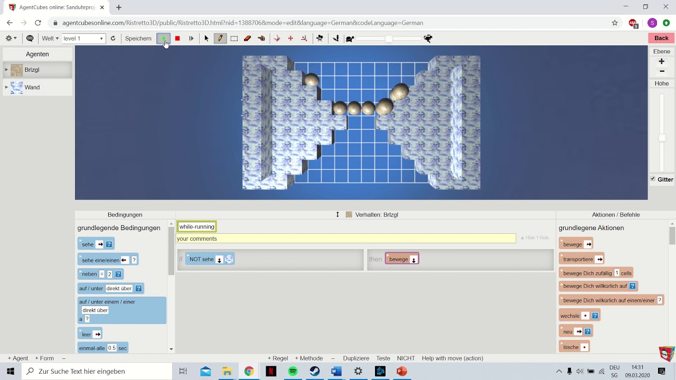
Task: Click Teste in the bottom bar
Action: coord(383,358)
